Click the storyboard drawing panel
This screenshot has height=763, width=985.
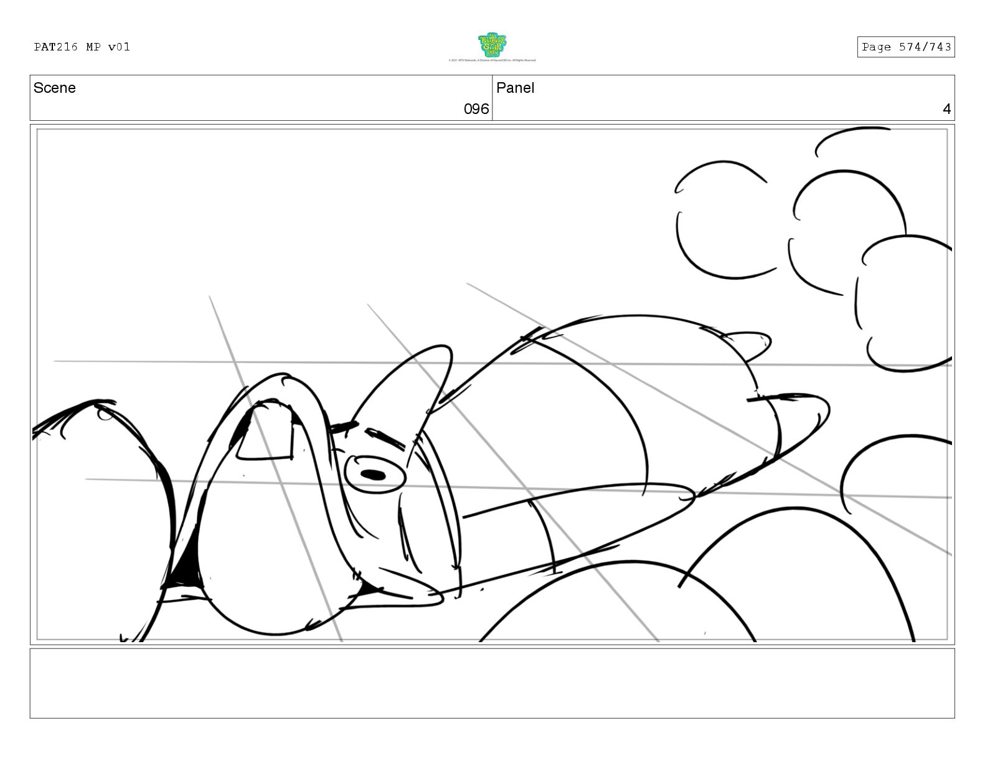(492, 384)
